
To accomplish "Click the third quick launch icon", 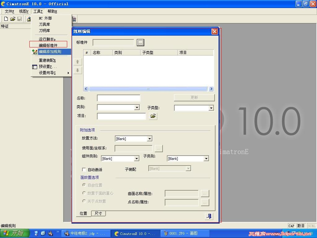I will 50,233.
